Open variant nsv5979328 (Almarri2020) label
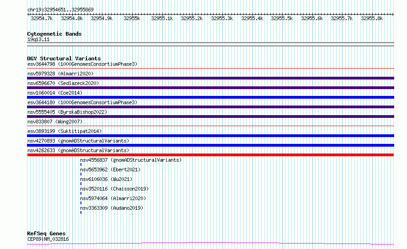 [60, 74]
